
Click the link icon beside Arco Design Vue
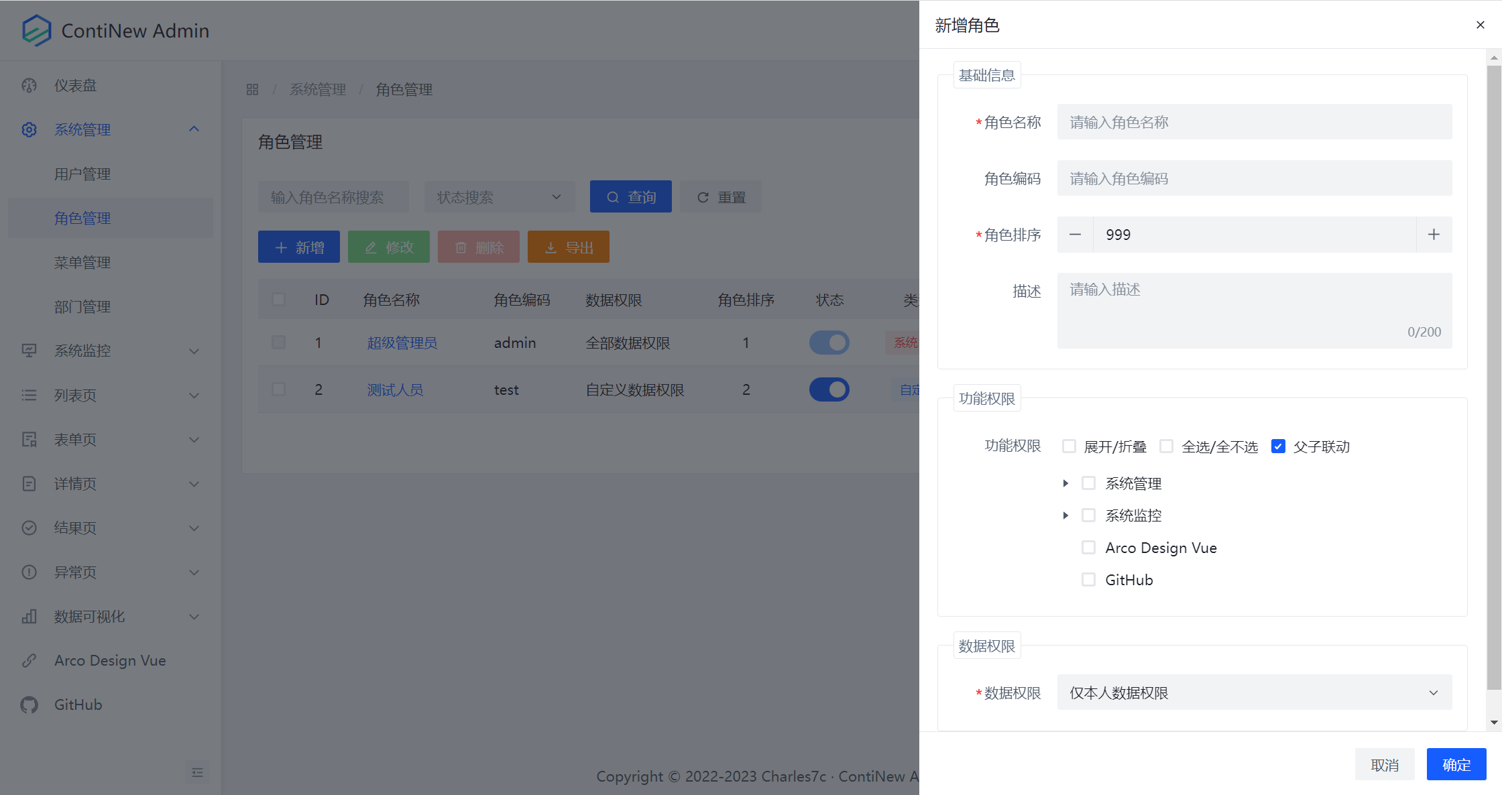coord(29,660)
